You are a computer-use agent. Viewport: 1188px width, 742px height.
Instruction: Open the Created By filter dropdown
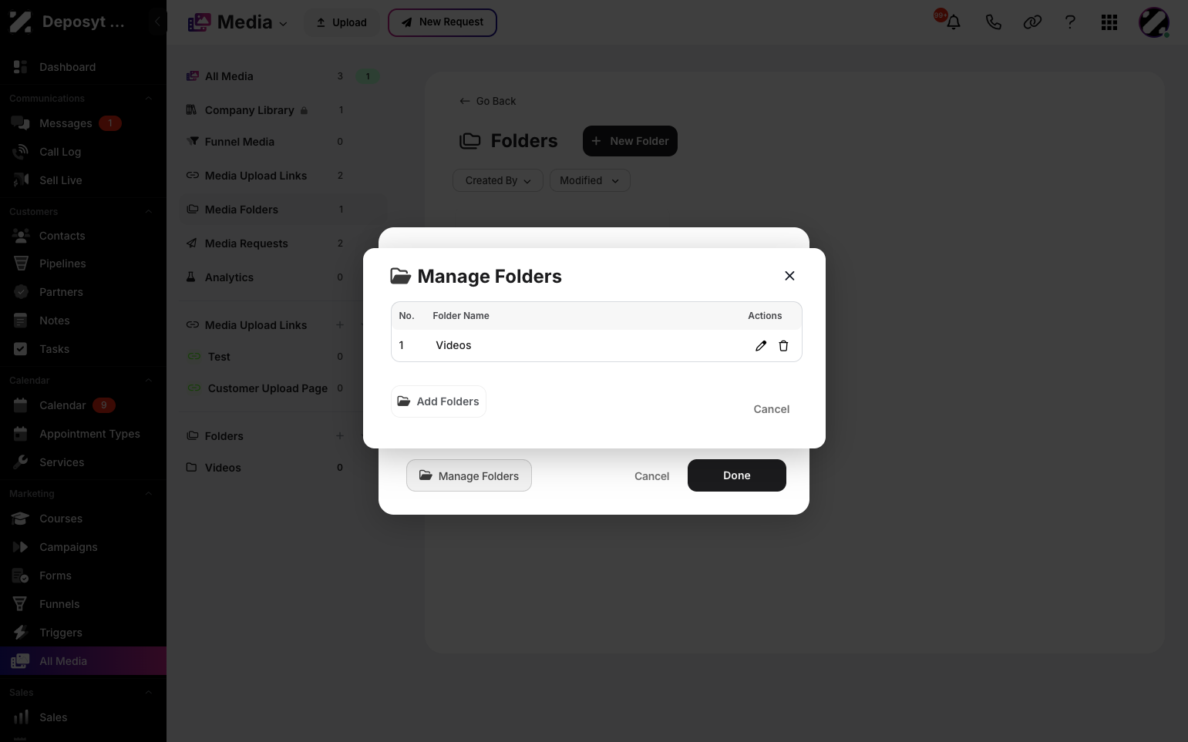pyautogui.click(x=498, y=180)
